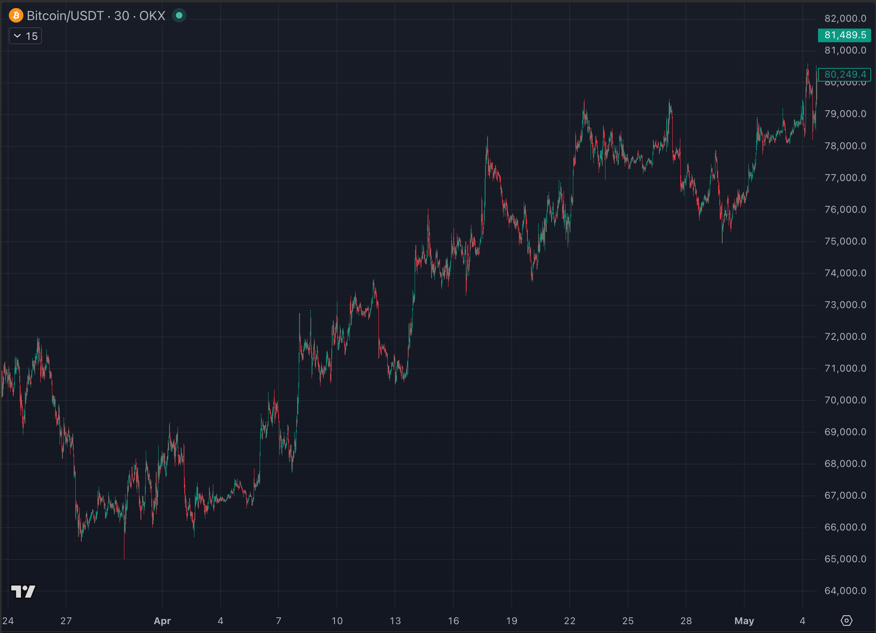This screenshot has height=633, width=876.
Task: Click the 75,000.0 price axis label
Action: coord(845,241)
